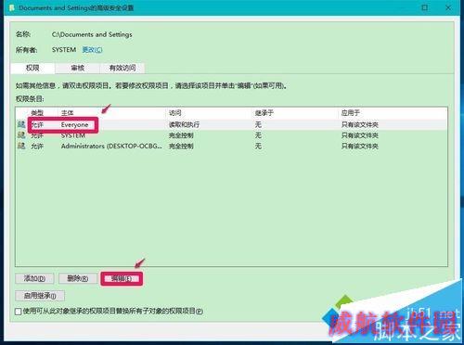Click the user icon beside the SYSTEM entry
The height and width of the screenshot is (345, 464).
click(21, 135)
